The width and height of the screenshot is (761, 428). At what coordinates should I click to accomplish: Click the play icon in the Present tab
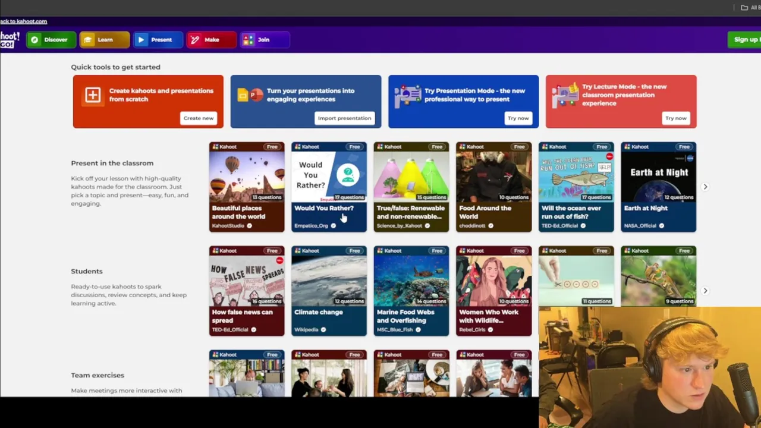point(141,40)
